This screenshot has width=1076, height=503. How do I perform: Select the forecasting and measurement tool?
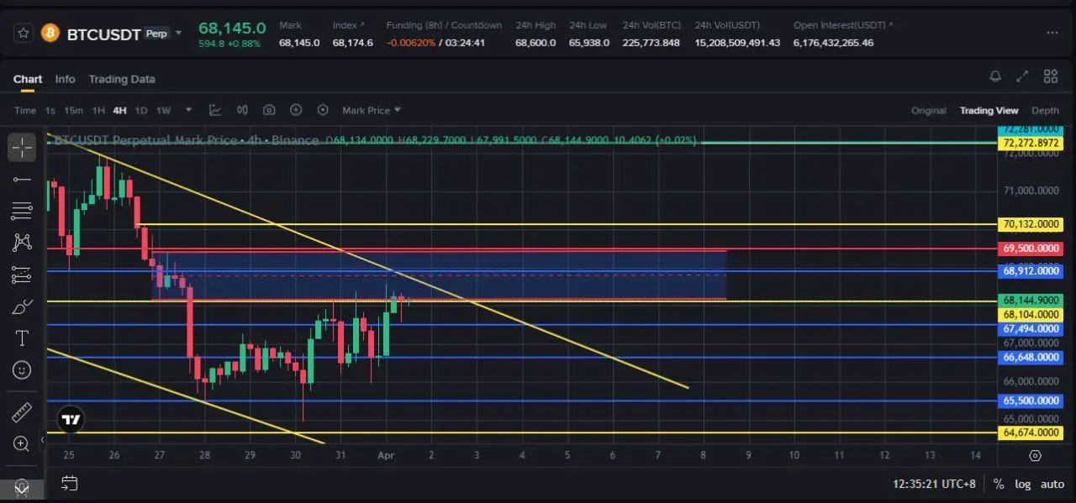point(22,275)
